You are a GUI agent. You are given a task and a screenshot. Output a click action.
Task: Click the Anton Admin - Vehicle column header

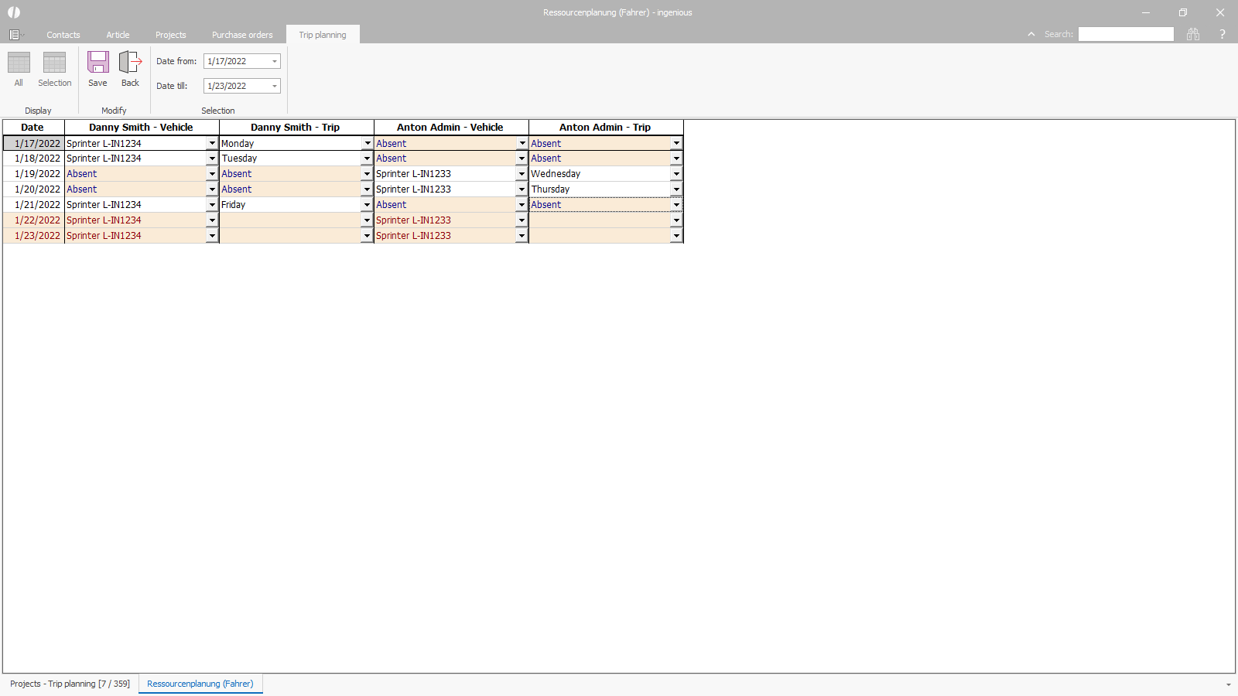450,128
